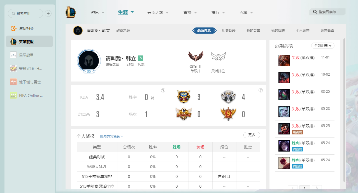Click the 青铜 II rank emblem

(x=196, y=56)
